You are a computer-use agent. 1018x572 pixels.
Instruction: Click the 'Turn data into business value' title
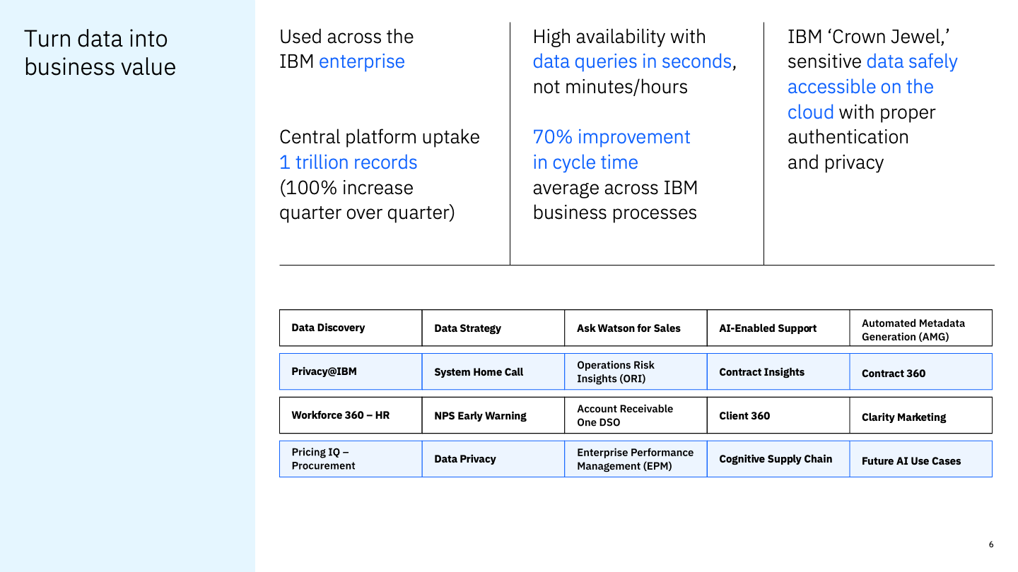coord(100,52)
